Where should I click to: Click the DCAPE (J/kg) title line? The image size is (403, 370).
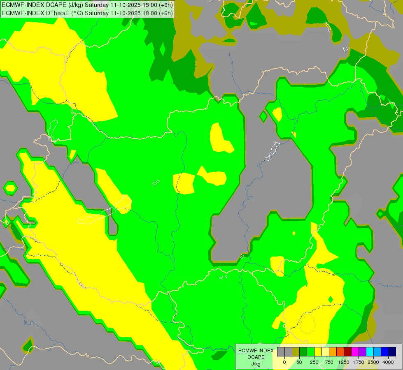point(87,5)
